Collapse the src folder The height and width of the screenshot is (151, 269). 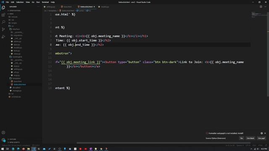coord(13,26)
